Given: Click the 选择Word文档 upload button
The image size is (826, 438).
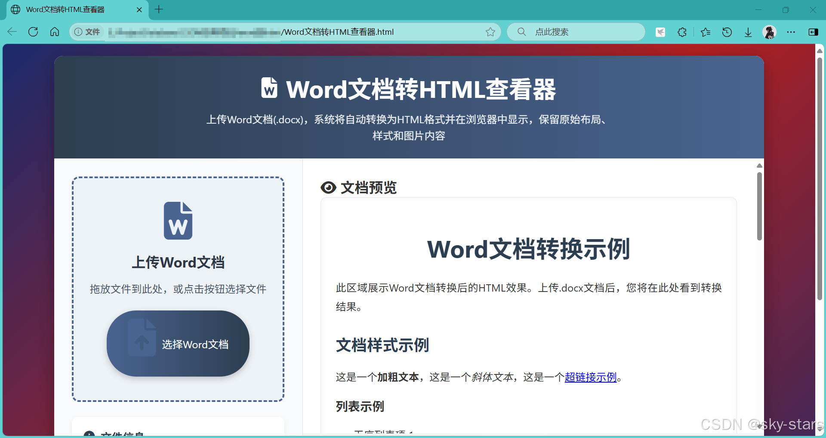Looking at the screenshot, I should (x=178, y=344).
